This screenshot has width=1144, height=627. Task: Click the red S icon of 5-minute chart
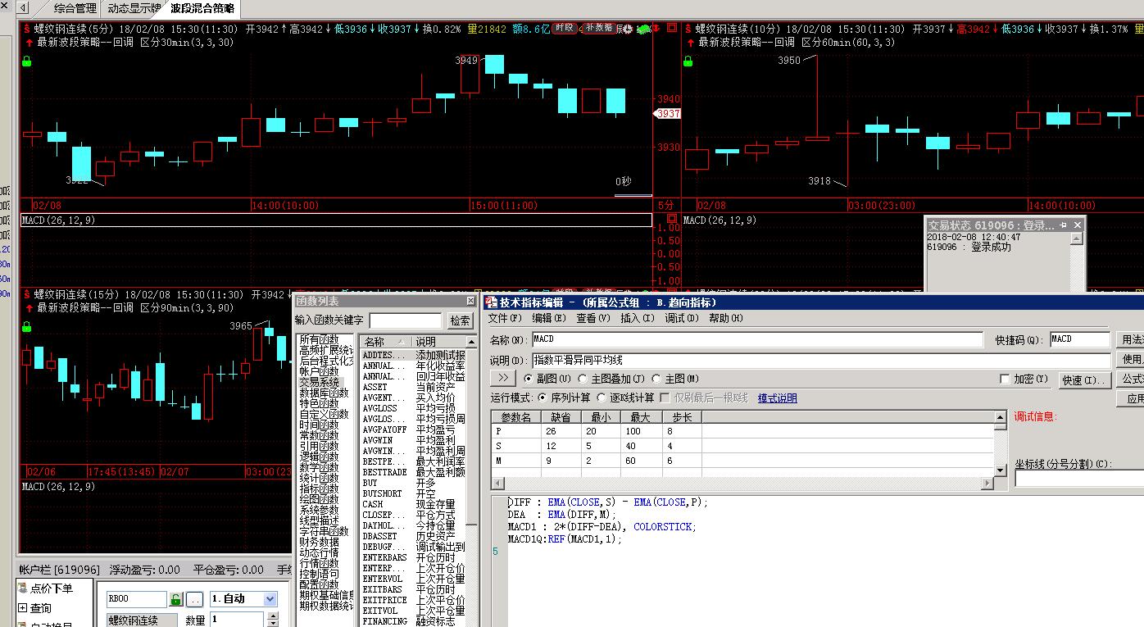pos(26,29)
